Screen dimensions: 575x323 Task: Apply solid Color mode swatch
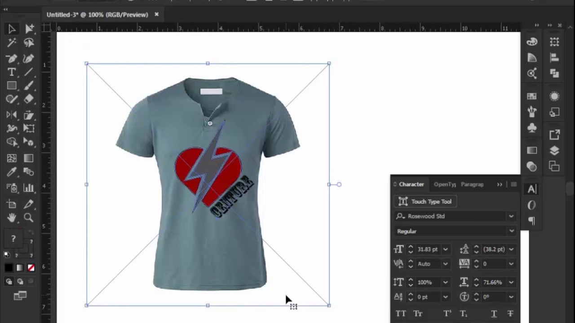click(9, 268)
